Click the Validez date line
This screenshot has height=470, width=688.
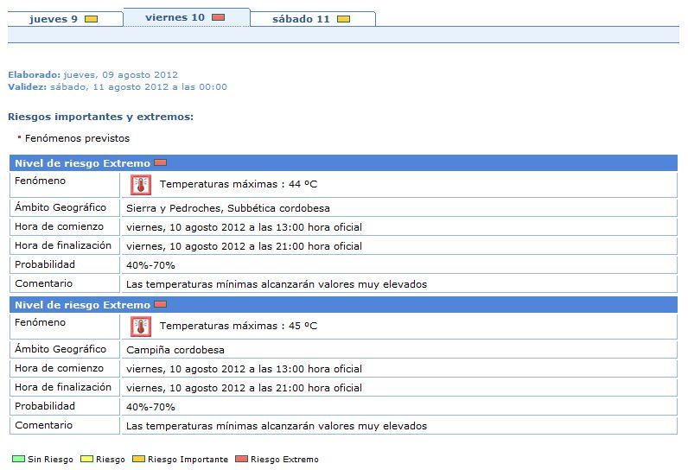[117, 86]
